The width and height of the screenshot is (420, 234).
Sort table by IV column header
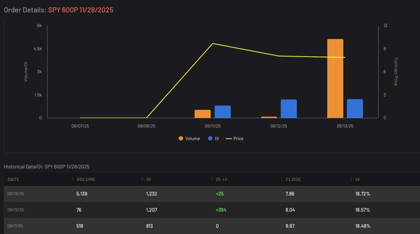358,179
